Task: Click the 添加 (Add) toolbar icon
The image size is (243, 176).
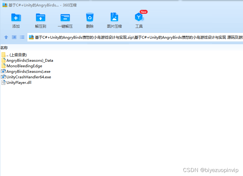Action: point(16,18)
